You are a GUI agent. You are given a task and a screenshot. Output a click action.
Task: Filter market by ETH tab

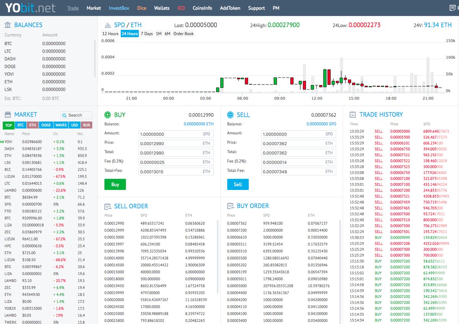click(33, 125)
